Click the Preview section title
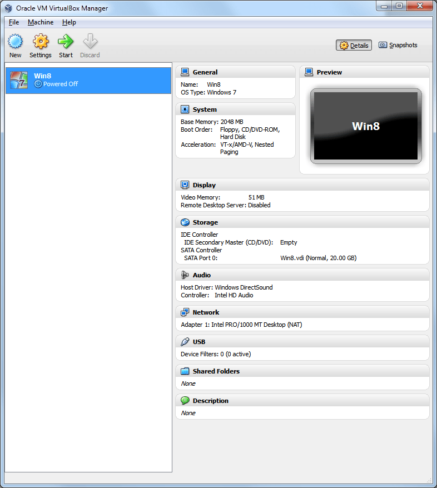 pos(329,72)
